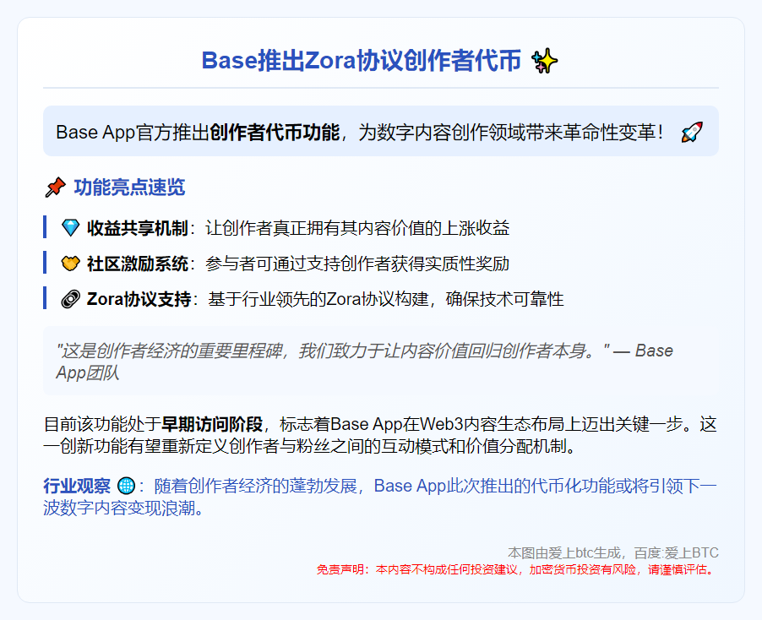
Task: Select the blue 行业观察 label
Action: click(77, 486)
